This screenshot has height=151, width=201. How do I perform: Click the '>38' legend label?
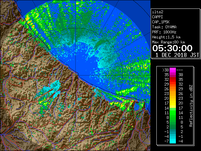point(166,70)
